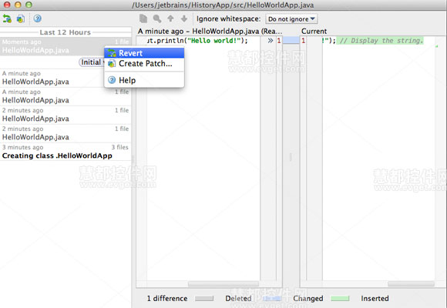Click the left diff pane horizontal scrollbar
This screenshot has width=447, height=308.
coord(223,284)
